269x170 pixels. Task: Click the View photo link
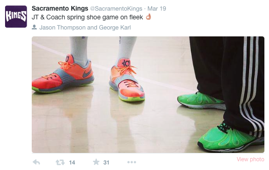coord(251,159)
